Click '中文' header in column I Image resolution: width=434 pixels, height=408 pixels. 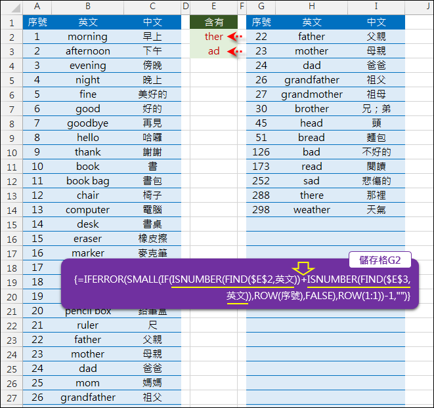(376, 22)
